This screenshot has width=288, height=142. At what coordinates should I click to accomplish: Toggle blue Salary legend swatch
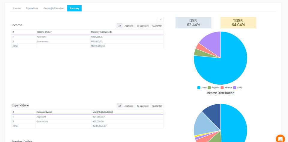199,88
